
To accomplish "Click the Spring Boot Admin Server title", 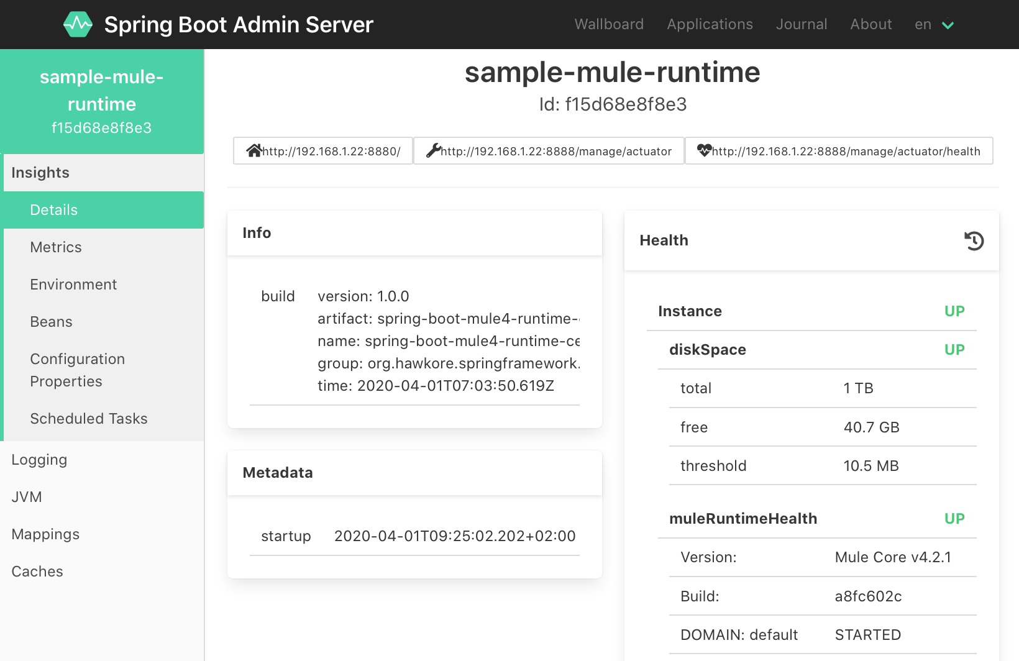I will [x=239, y=24].
